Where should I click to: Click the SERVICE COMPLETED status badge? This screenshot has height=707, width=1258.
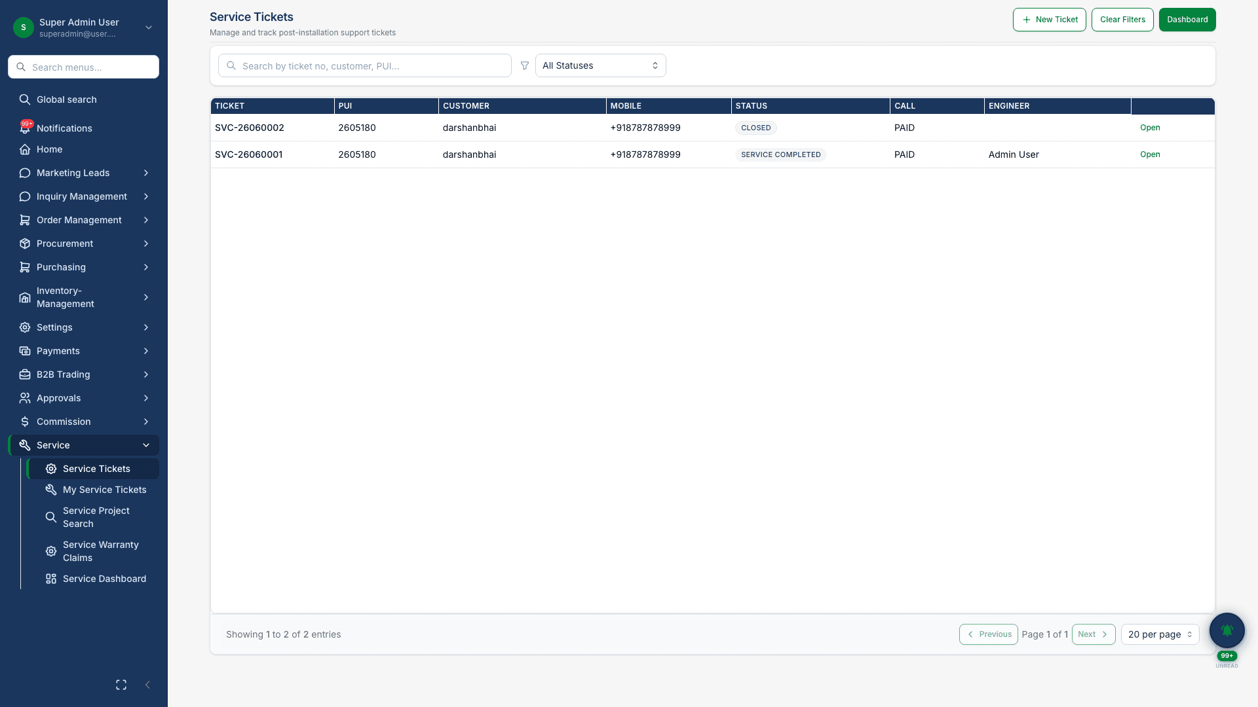tap(781, 154)
